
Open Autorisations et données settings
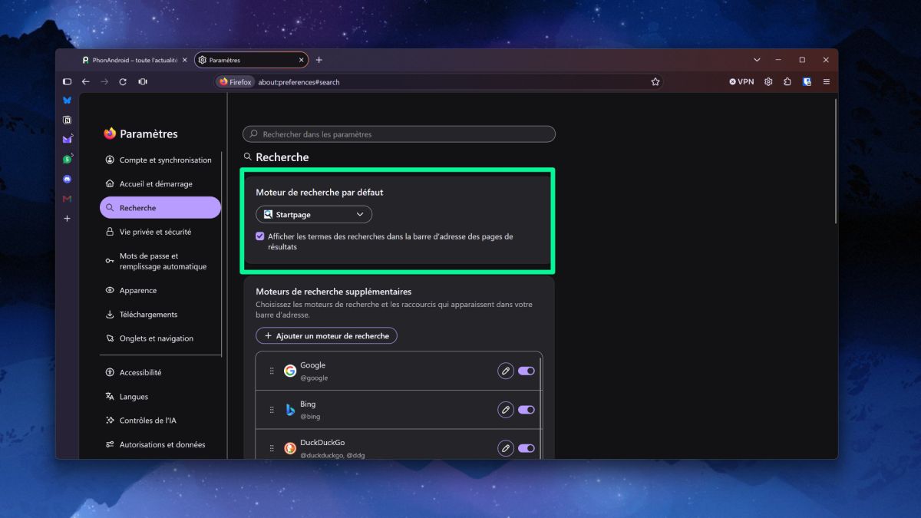[160, 444]
